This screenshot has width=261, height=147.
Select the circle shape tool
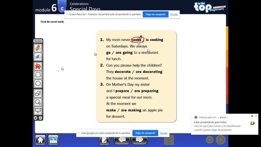[38, 83]
